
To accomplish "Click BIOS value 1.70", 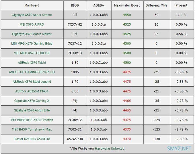I will (75, 82).
